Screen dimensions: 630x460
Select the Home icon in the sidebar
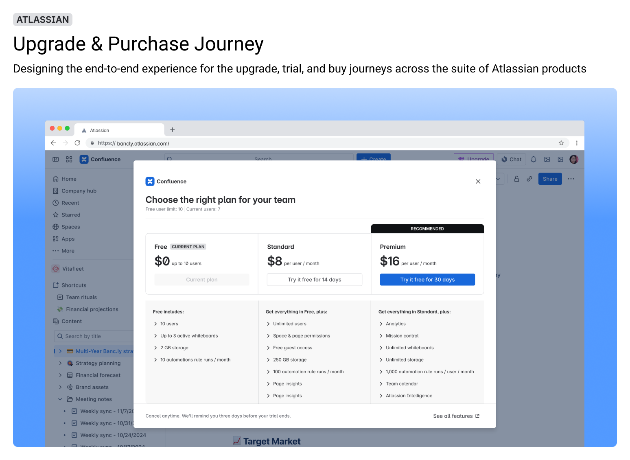point(56,179)
